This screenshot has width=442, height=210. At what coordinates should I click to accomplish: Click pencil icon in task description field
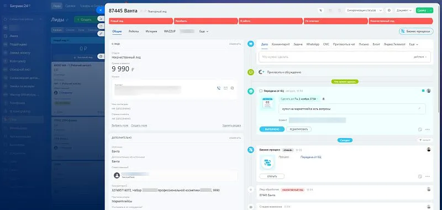[419, 108]
